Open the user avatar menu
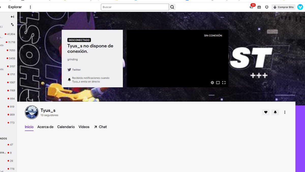This screenshot has width=305, height=172. click(x=300, y=7)
